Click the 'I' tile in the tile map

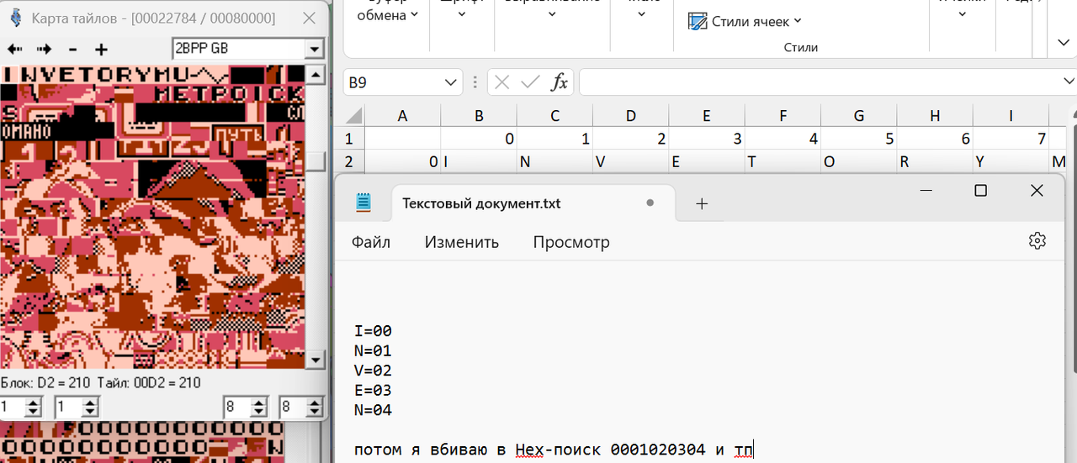tap(8, 74)
